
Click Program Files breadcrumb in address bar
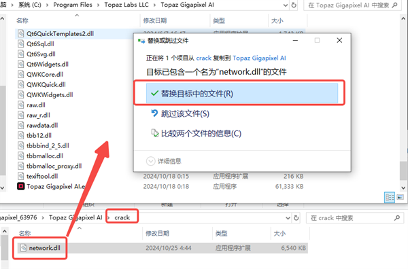coord(73,5)
